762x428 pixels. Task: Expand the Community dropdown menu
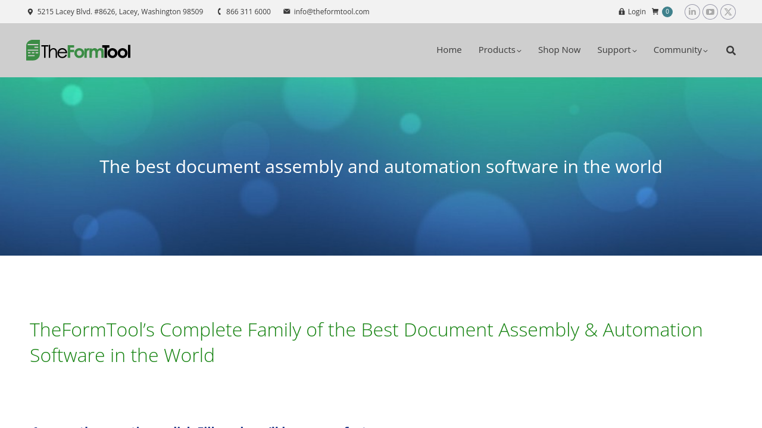pos(680,50)
